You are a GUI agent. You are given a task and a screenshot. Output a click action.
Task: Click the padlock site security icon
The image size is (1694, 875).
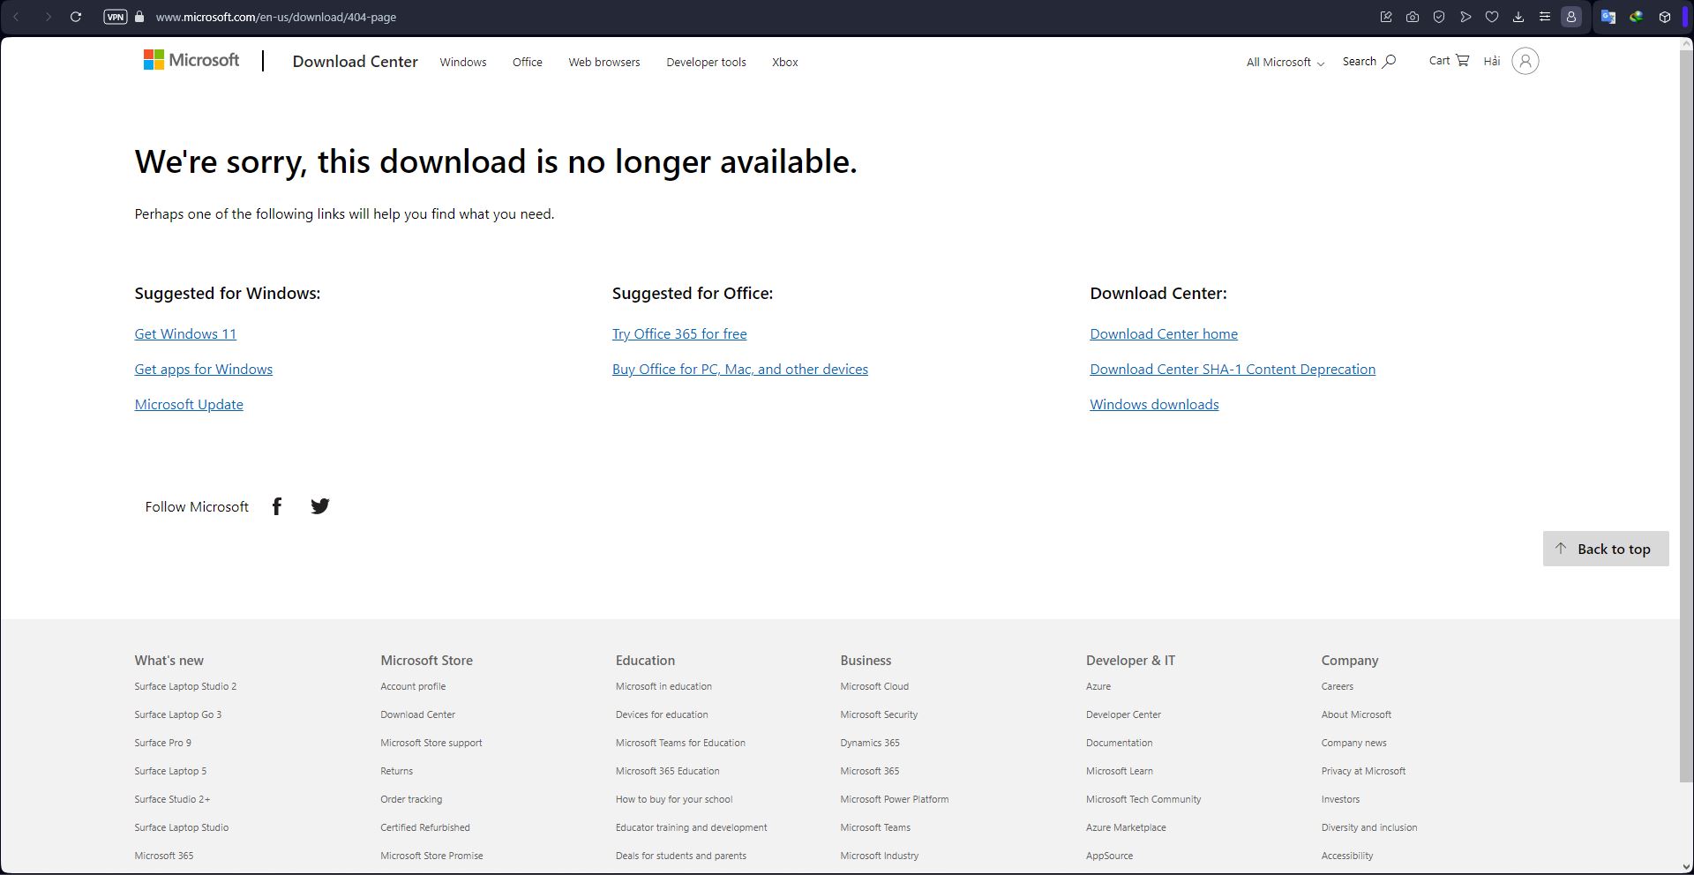tap(139, 17)
